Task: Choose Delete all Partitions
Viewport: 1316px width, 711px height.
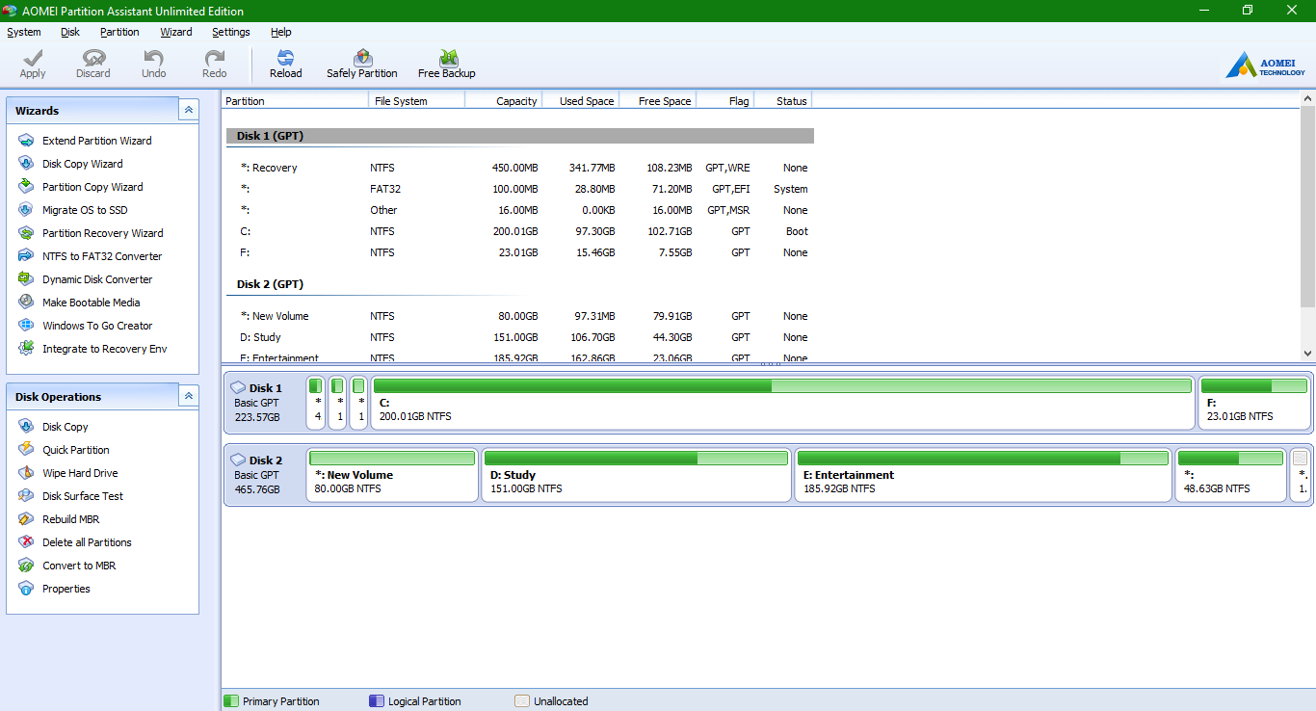Action: coord(87,542)
